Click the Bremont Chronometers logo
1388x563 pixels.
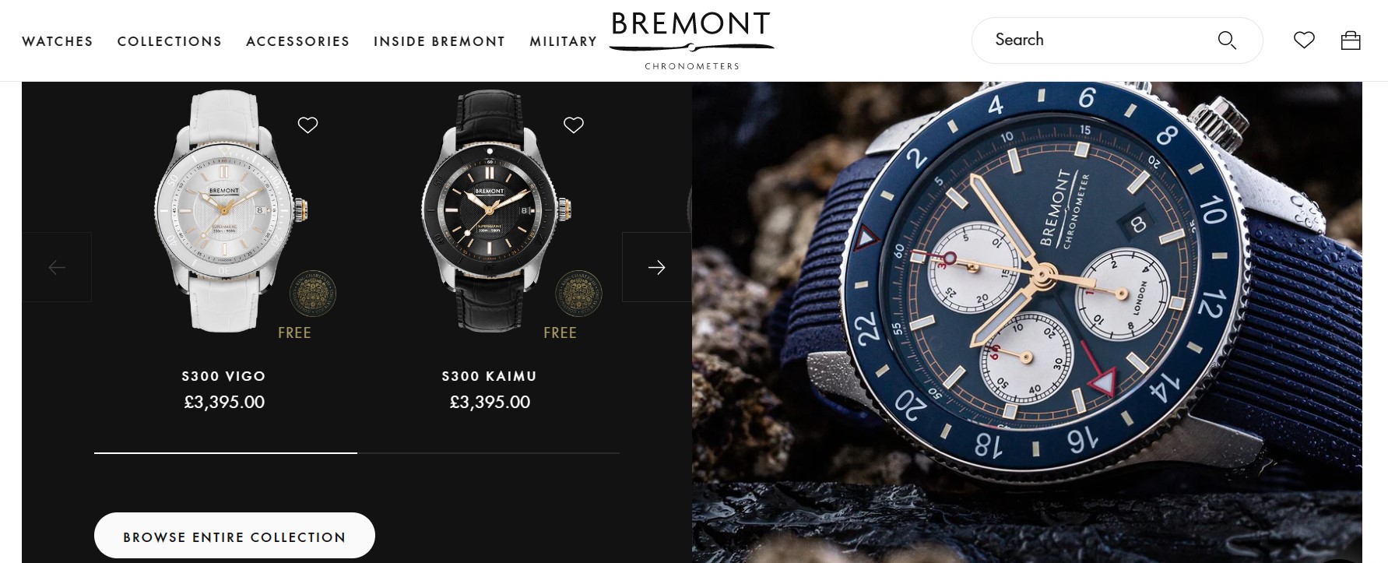point(691,40)
